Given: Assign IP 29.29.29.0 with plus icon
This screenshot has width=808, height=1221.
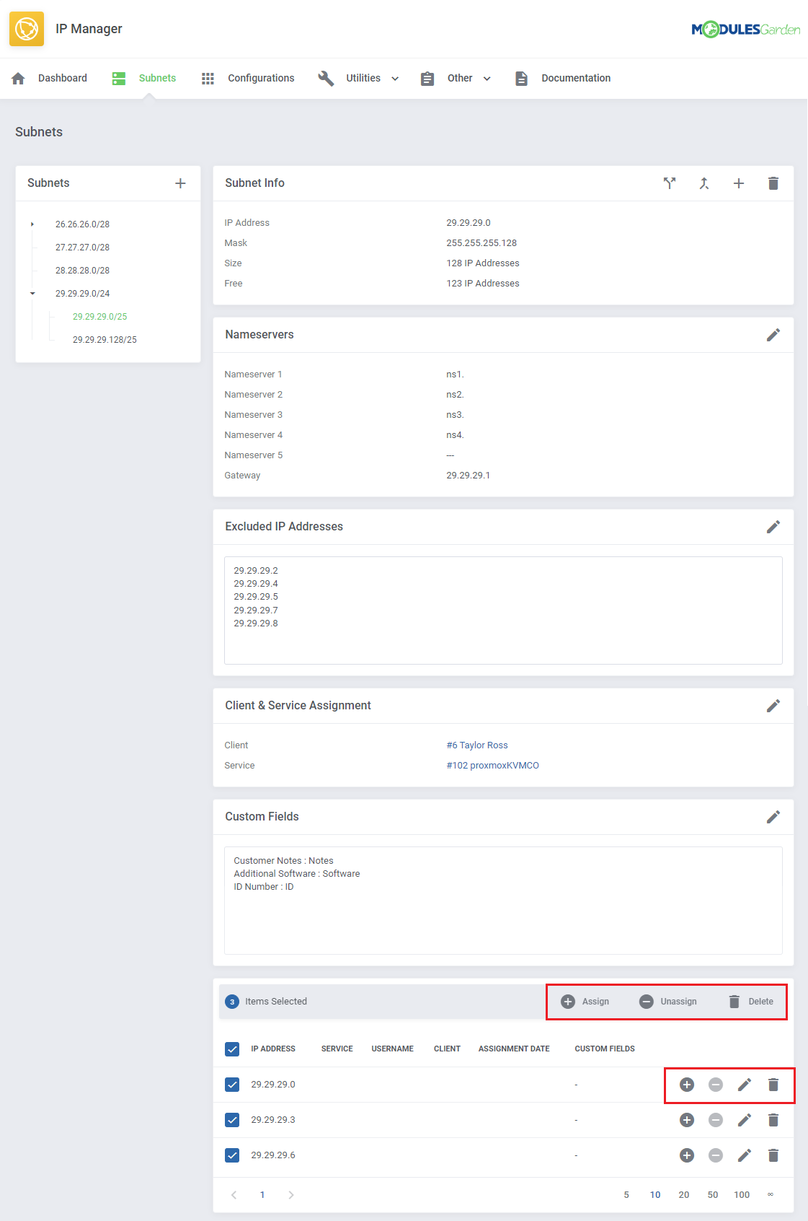Looking at the screenshot, I should click(687, 1085).
